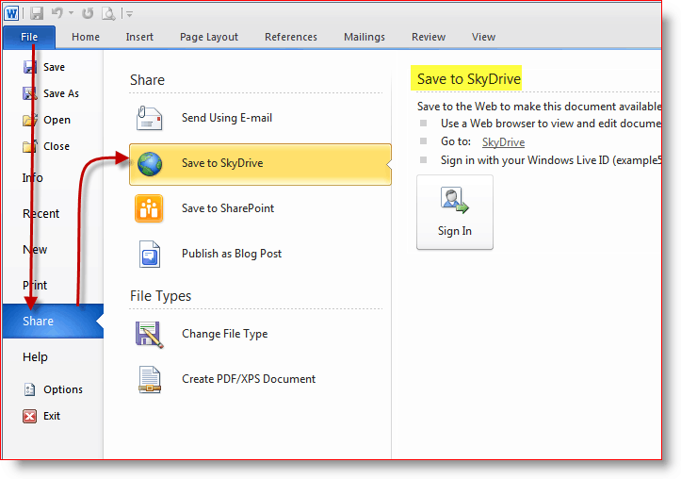This screenshot has height=479, width=681.
Task: Click the Print Preview icon in toolbar
Action: [x=108, y=14]
